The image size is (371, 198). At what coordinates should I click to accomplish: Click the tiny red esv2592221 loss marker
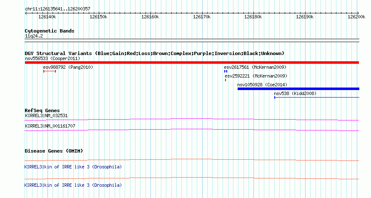226,80
